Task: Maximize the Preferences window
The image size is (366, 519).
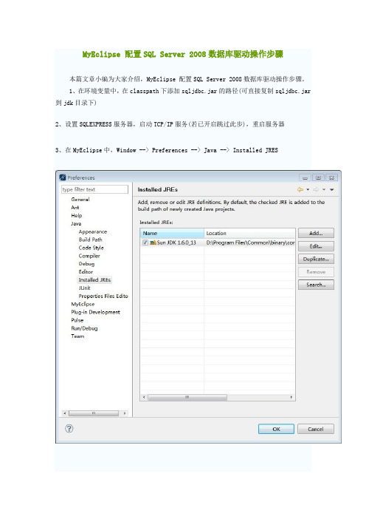Action: click(318, 177)
